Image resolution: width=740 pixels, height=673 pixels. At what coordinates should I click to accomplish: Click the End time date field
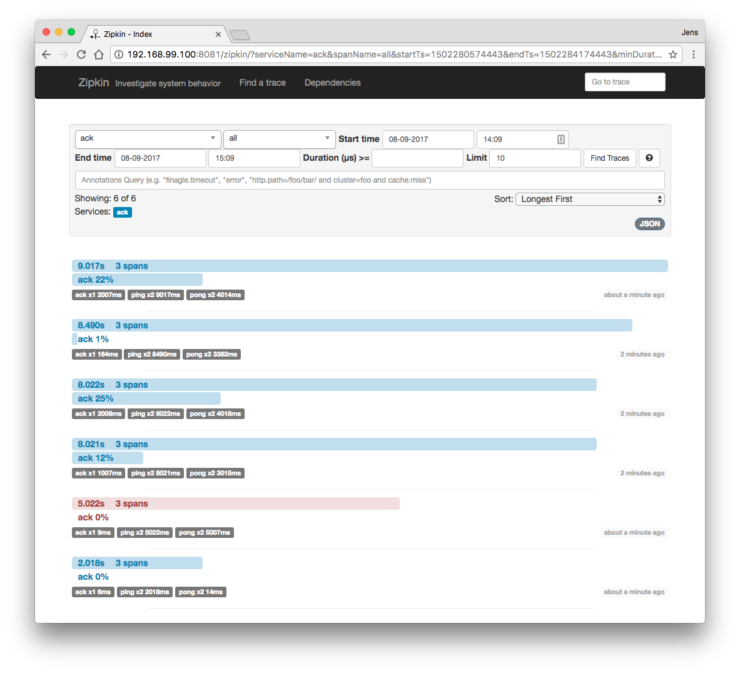pos(161,158)
